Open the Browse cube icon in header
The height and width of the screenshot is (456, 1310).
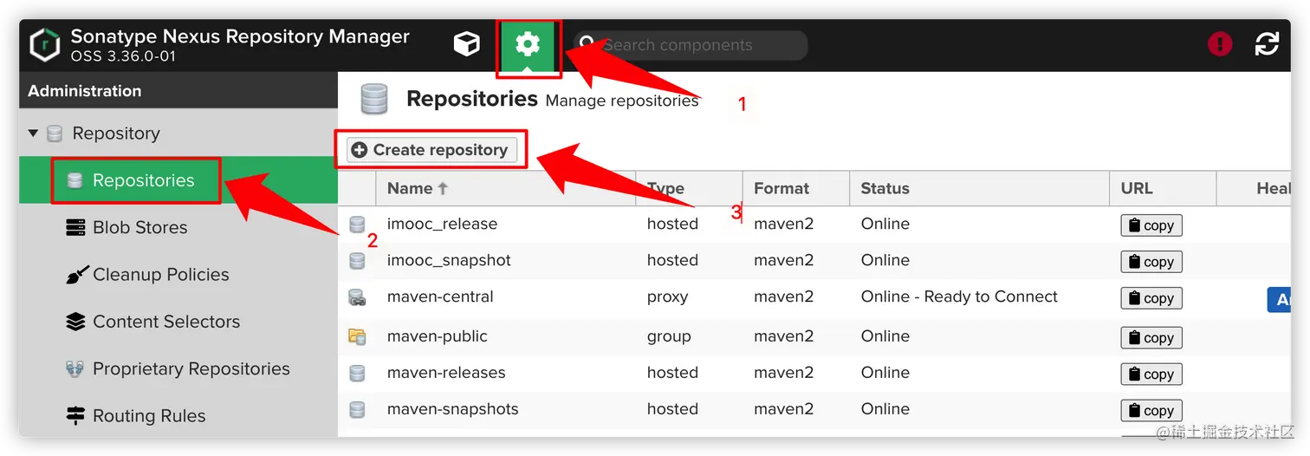(467, 44)
